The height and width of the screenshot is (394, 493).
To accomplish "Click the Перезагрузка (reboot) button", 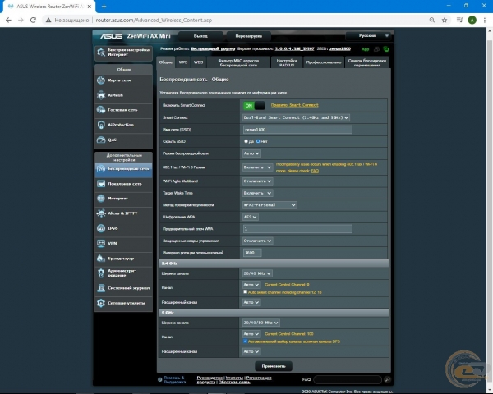I will [x=248, y=36].
